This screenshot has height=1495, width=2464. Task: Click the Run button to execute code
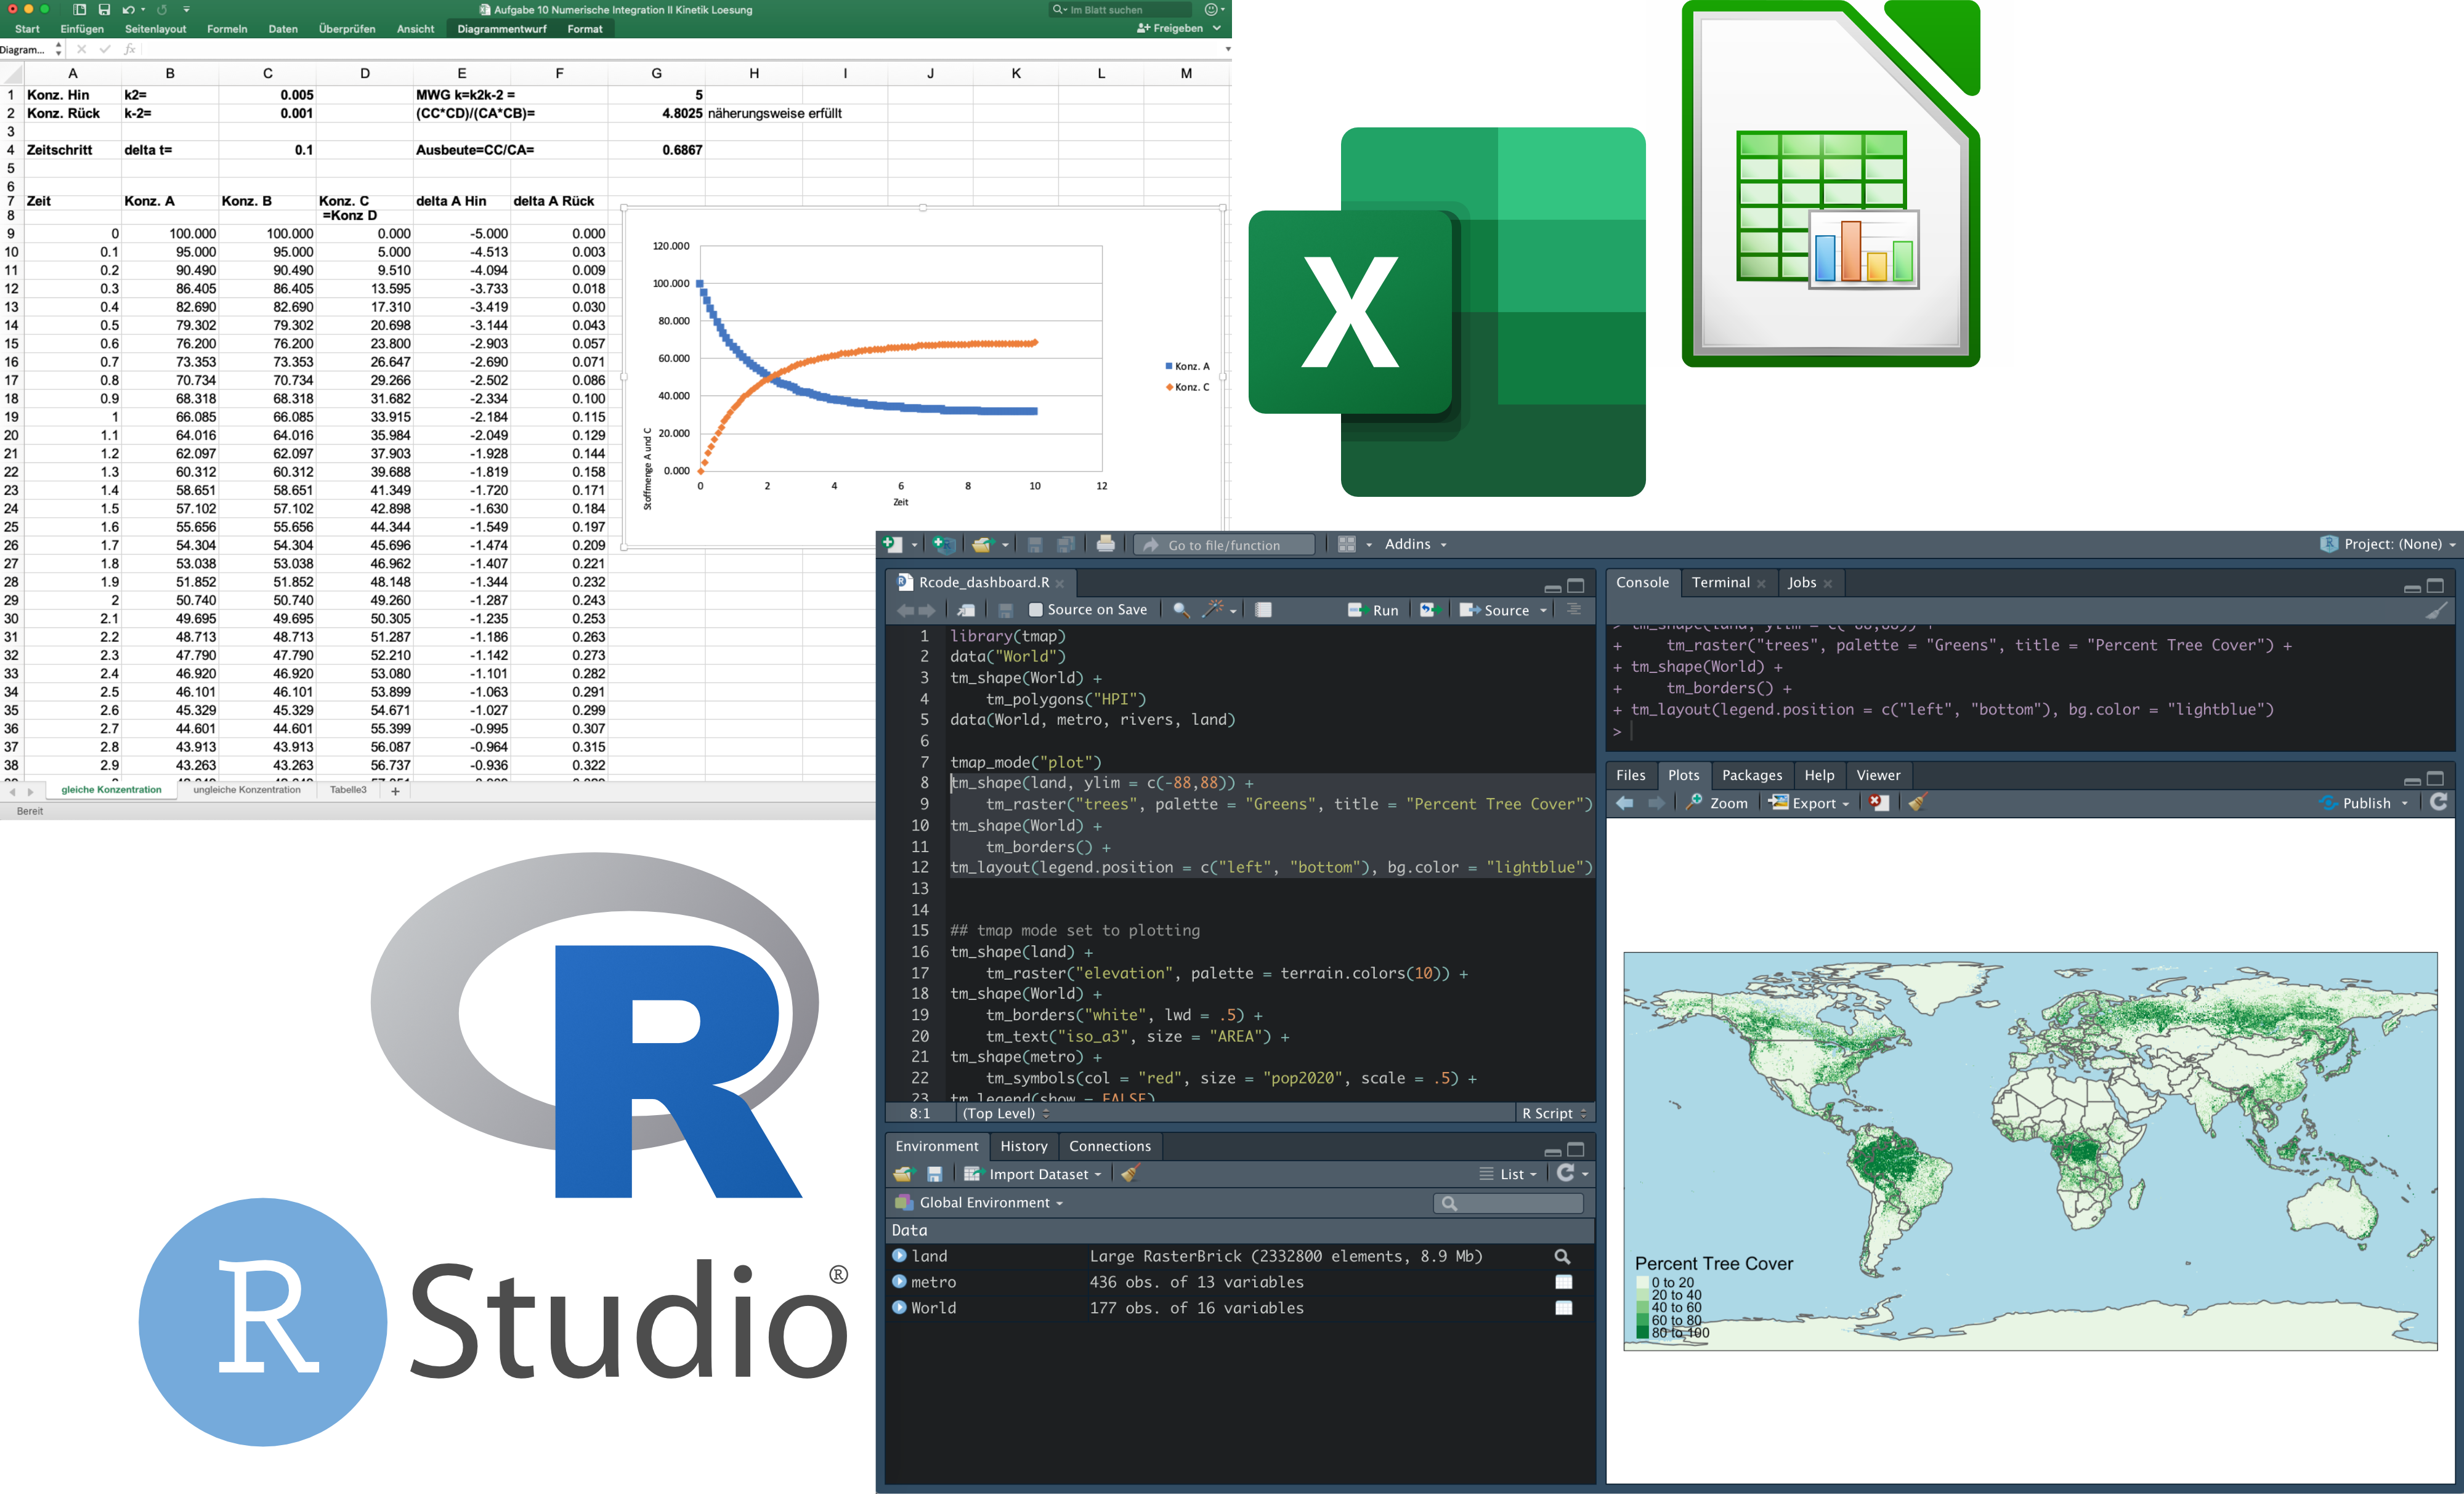[1374, 610]
